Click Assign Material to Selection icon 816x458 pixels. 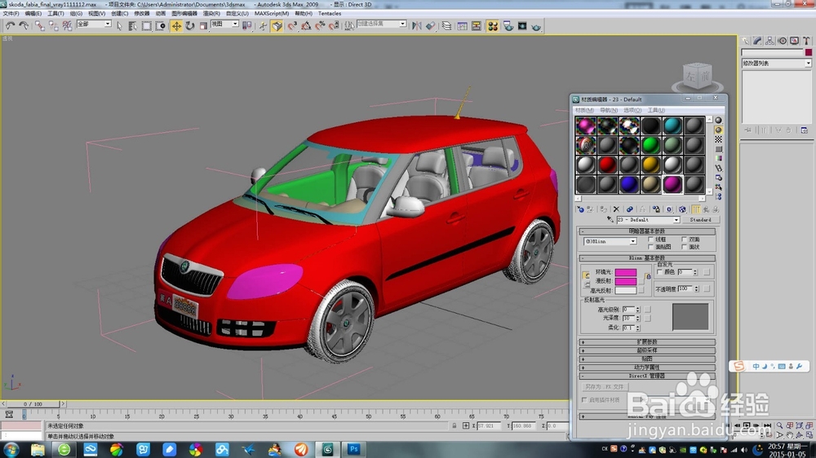click(x=603, y=209)
